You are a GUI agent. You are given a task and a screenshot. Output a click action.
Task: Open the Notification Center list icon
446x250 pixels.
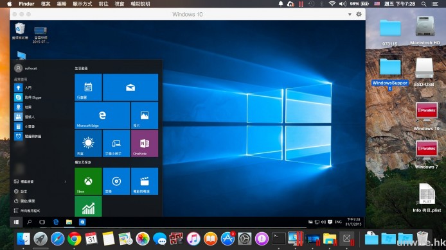click(435, 4)
